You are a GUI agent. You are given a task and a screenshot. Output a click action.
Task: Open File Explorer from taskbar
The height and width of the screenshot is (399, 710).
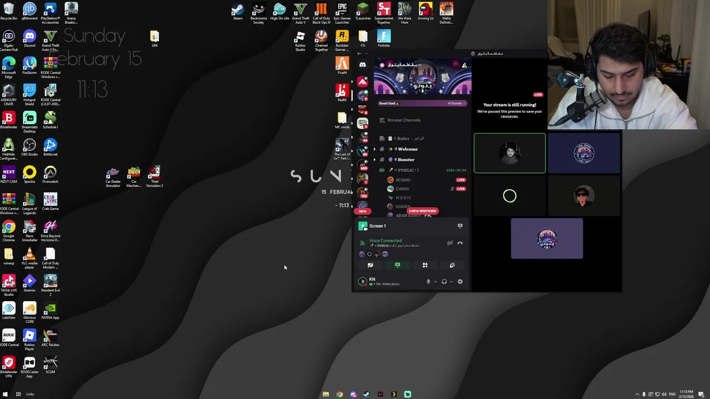[x=326, y=394]
